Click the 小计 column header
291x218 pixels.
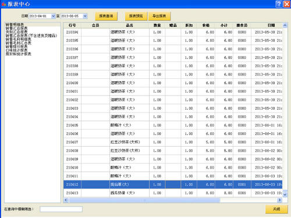pos(224,26)
